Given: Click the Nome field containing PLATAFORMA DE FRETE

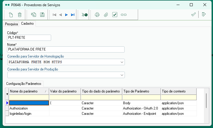Looking at the screenshot, I should 66,49.
